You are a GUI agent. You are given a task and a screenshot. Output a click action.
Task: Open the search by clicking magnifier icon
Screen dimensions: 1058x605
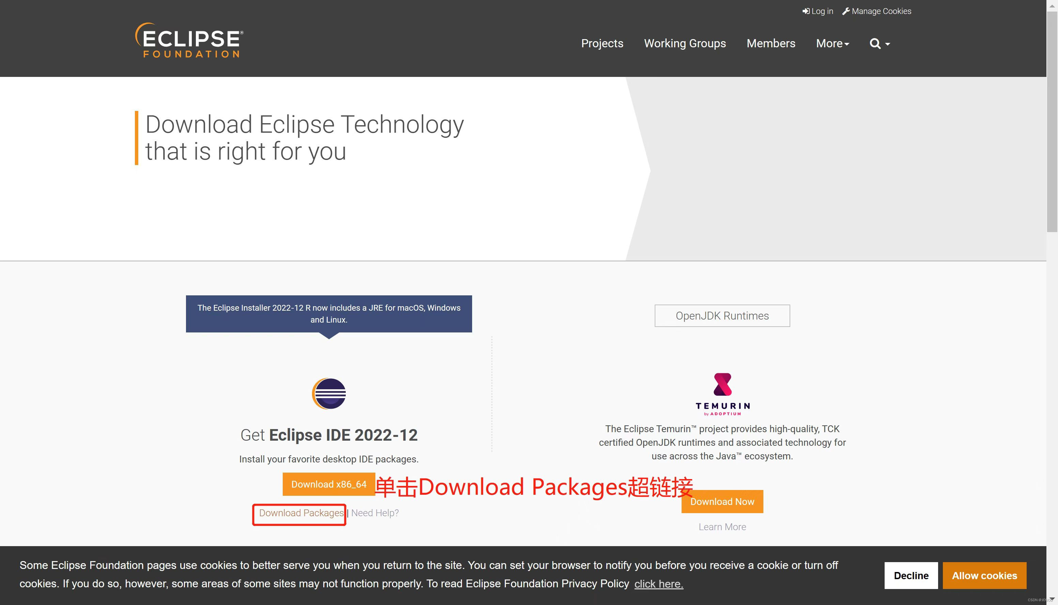point(875,43)
